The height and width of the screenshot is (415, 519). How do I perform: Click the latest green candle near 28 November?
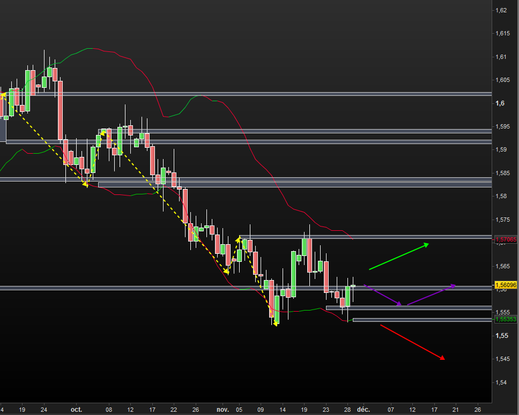[347, 296]
